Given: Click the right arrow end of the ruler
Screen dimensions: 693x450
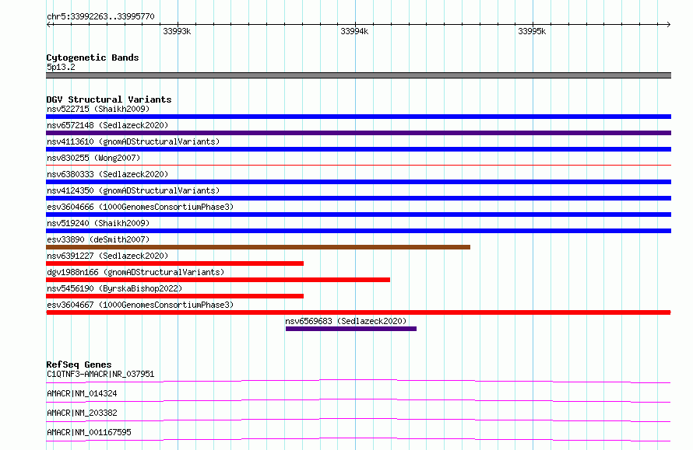Looking at the screenshot, I should (x=668, y=24).
